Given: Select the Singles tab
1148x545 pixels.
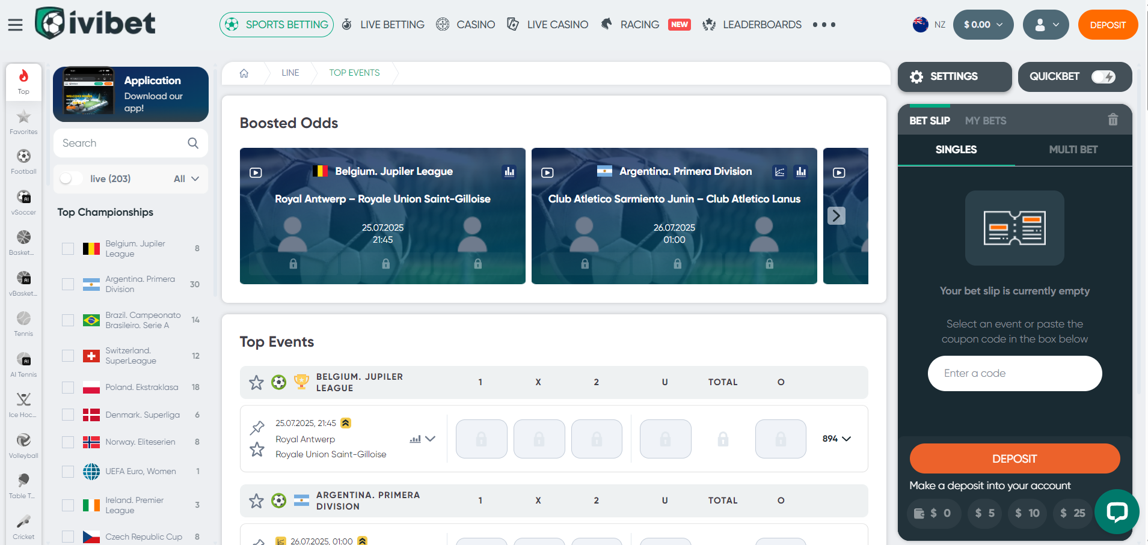Looking at the screenshot, I should click(956, 150).
